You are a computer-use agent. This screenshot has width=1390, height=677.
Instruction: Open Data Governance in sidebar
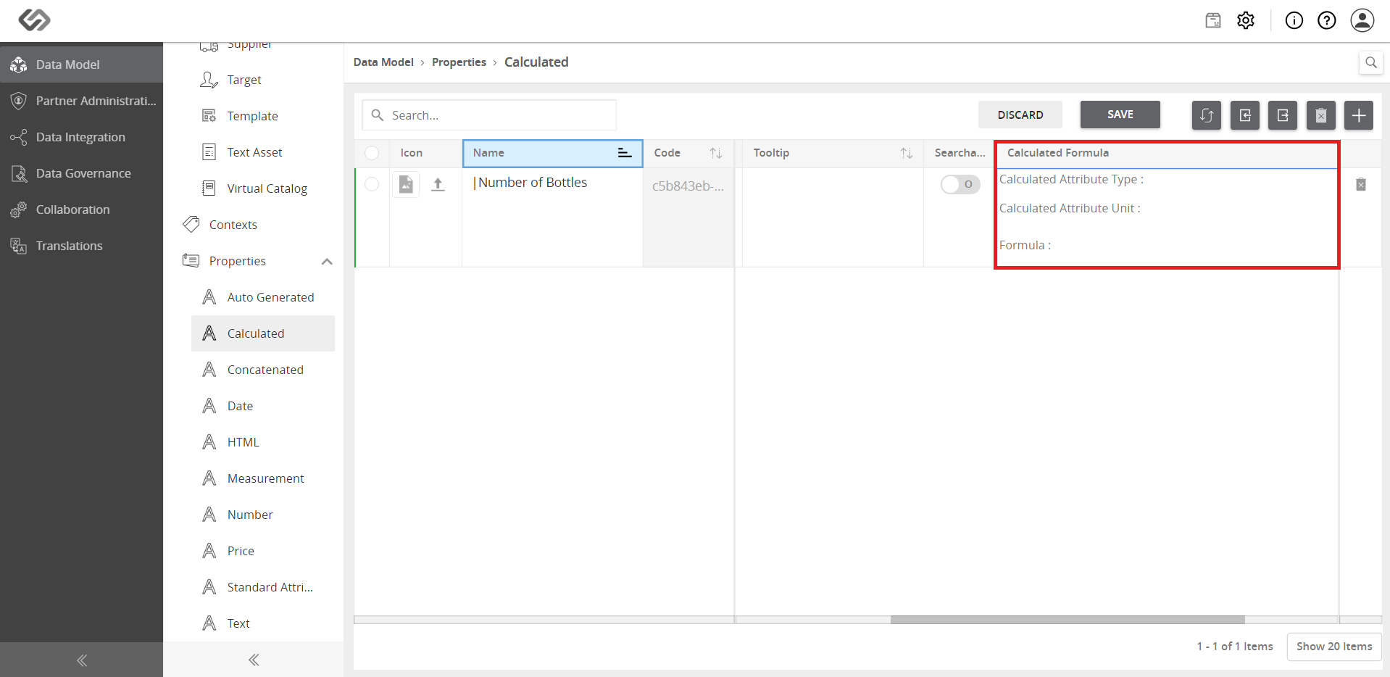81,173
